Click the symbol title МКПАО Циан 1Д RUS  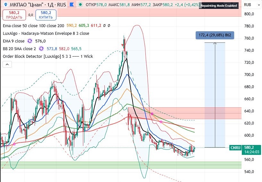point(38,5)
